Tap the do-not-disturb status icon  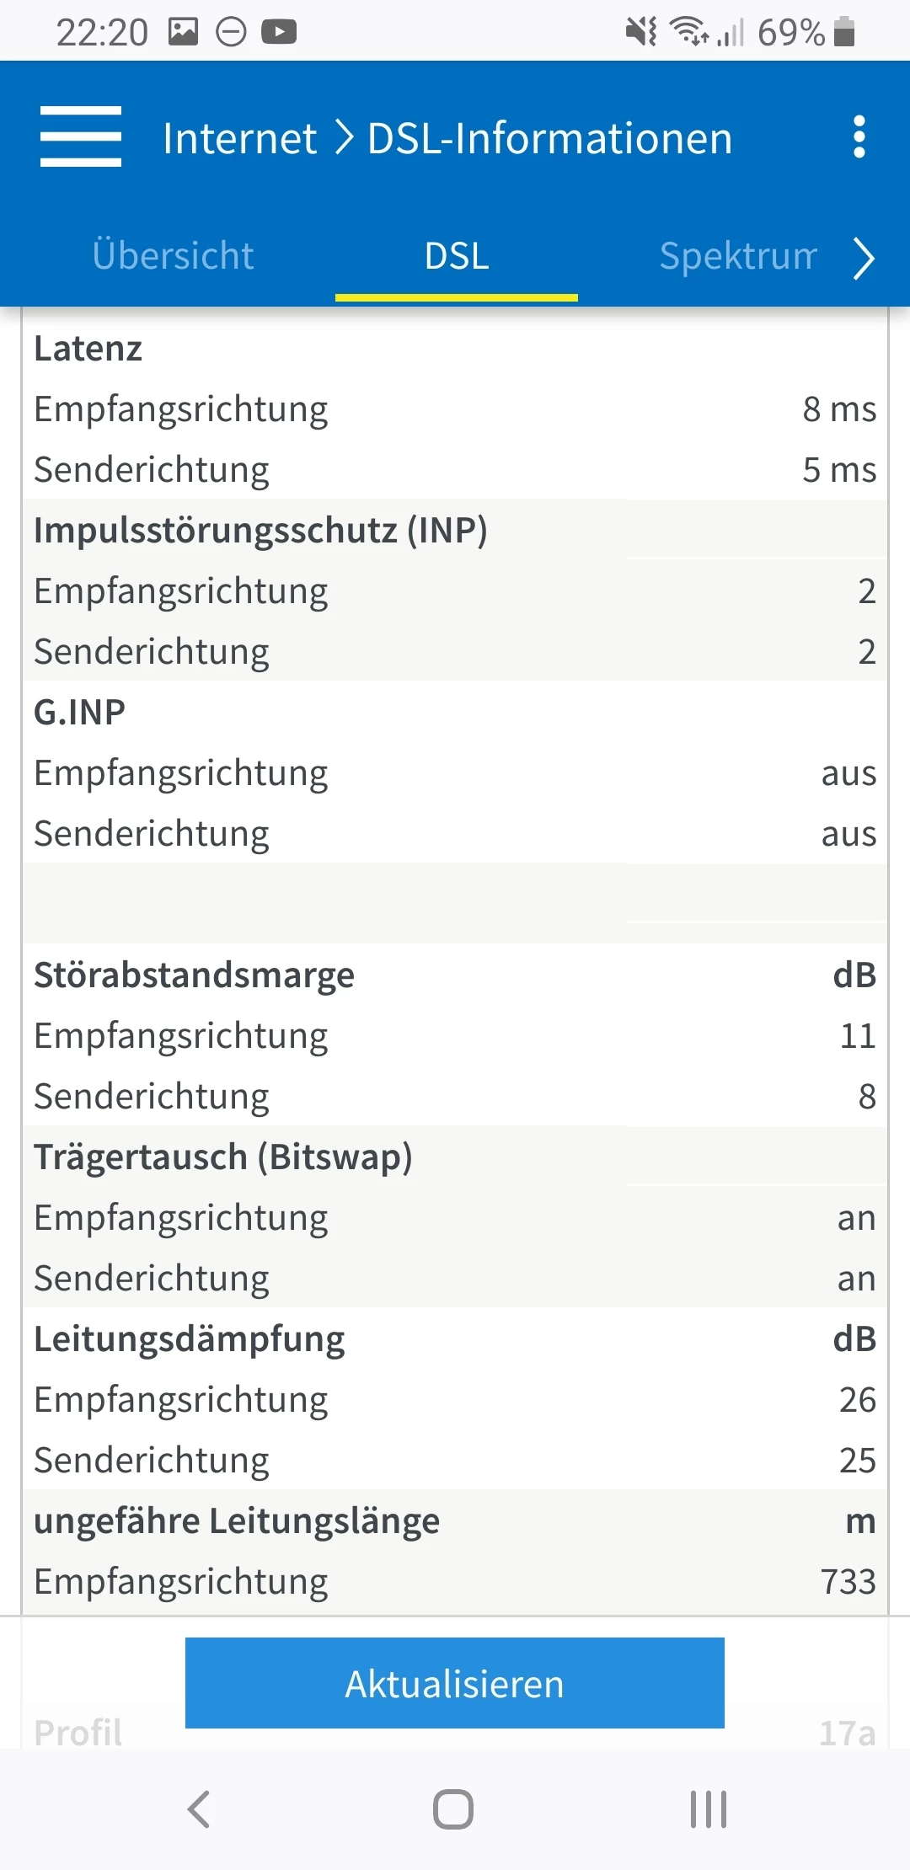point(231,32)
